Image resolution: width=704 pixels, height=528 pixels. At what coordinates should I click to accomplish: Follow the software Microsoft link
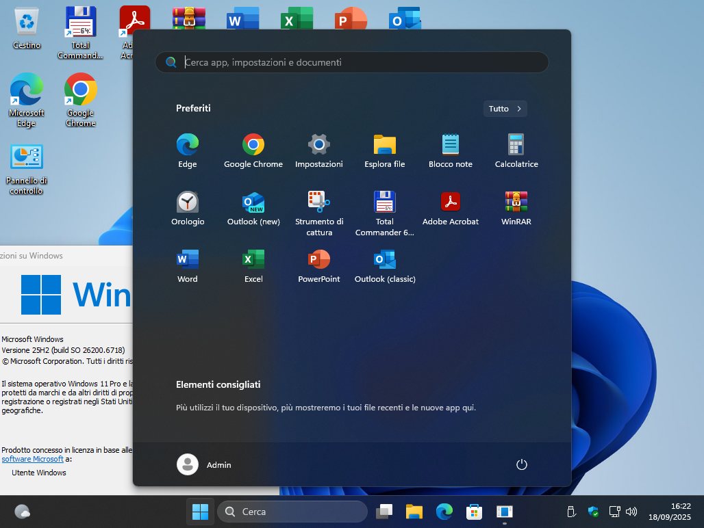click(x=32, y=459)
